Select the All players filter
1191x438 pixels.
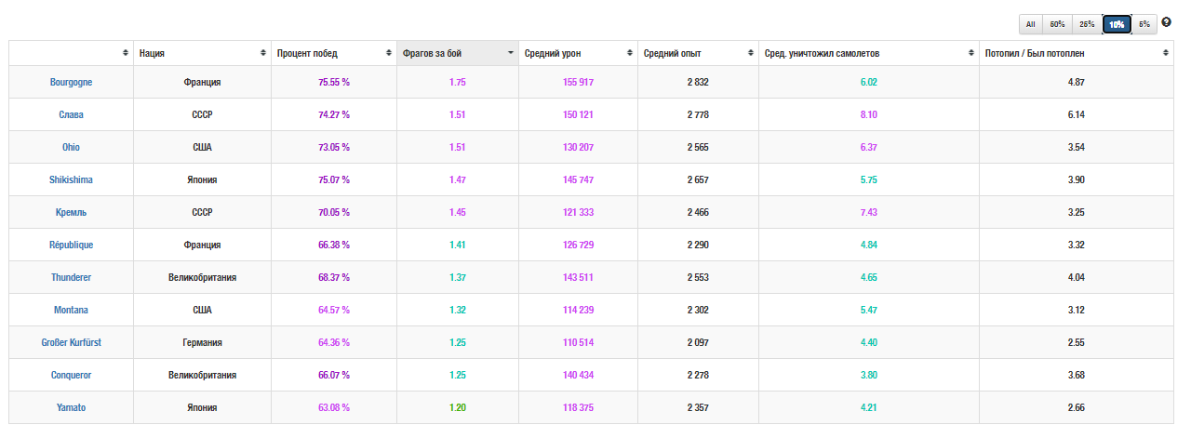1031,24
